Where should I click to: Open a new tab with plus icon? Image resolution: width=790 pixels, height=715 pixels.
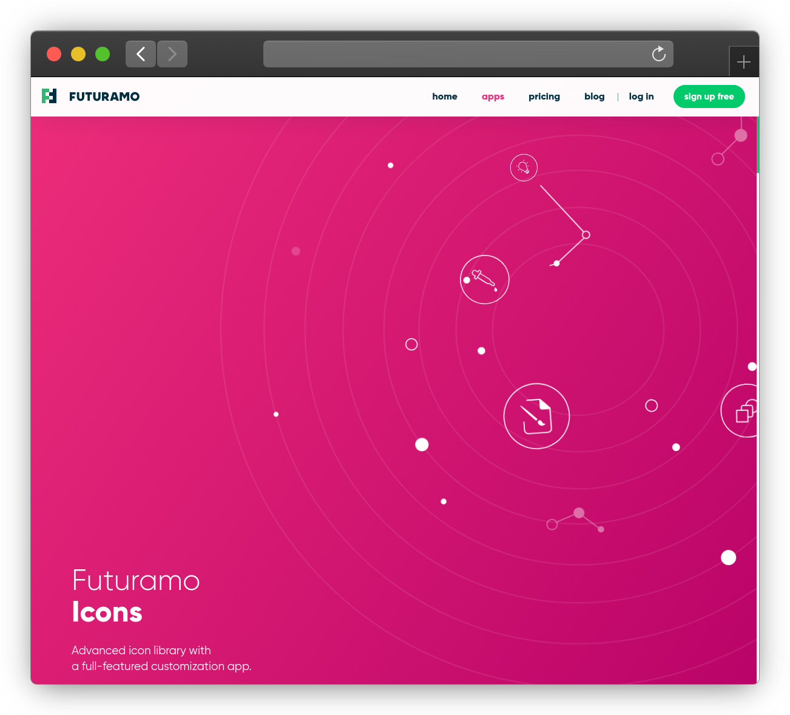pyautogui.click(x=744, y=61)
